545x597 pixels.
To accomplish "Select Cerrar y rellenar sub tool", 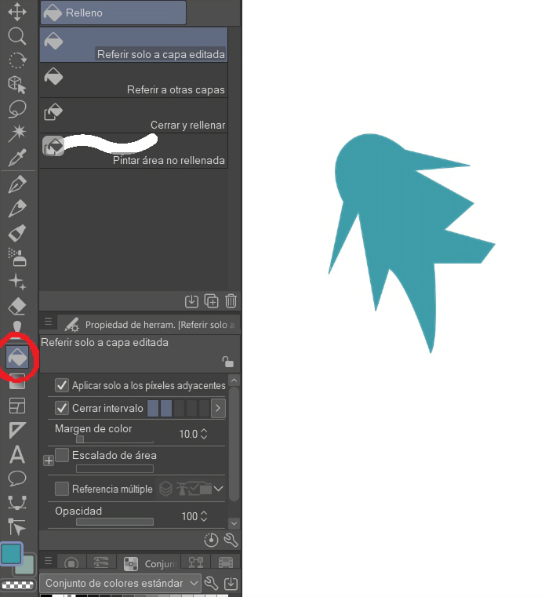I will click(133, 115).
